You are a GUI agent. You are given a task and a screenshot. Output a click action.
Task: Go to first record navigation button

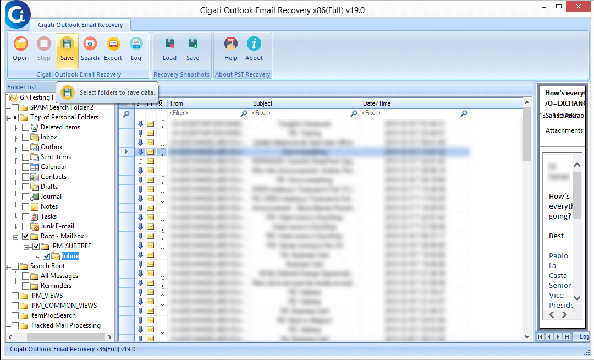tap(540, 336)
